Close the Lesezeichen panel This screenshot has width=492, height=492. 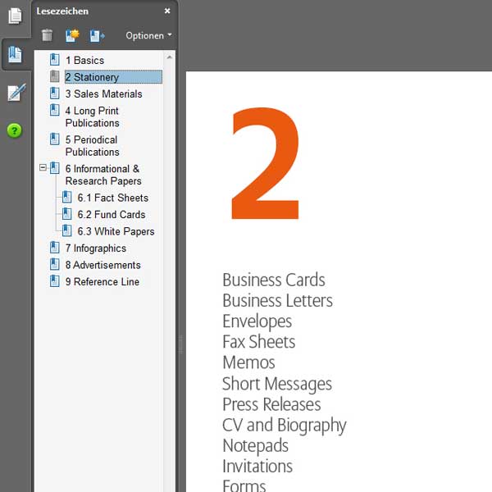(x=167, y=11)
